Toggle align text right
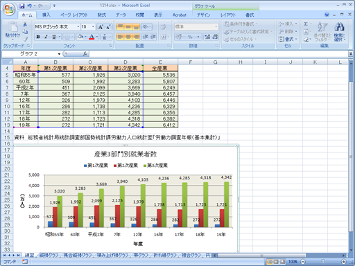Viewport: 355px width, 266px height. pos(136,37)
